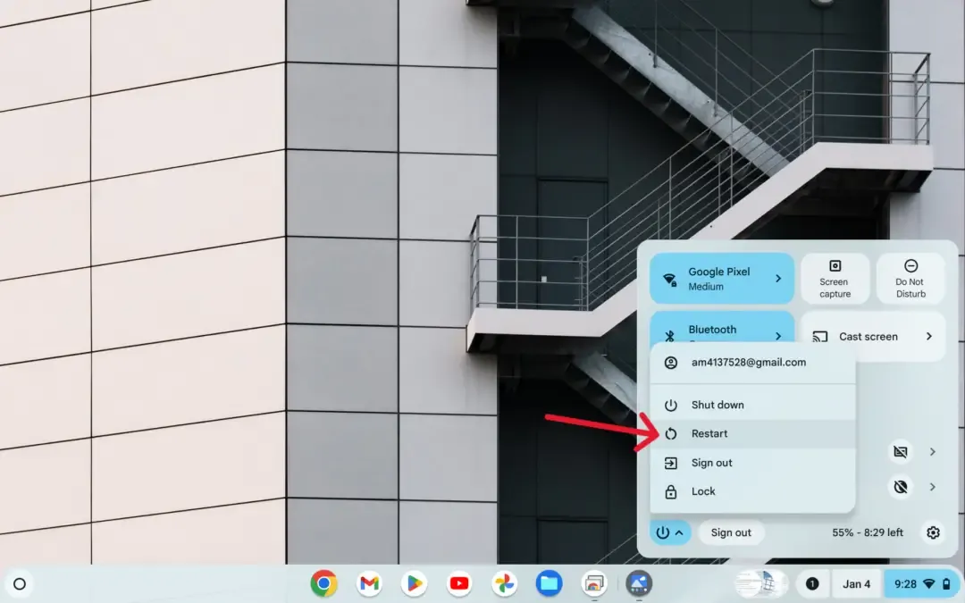Click the Cast screen tile

(873, 337)
